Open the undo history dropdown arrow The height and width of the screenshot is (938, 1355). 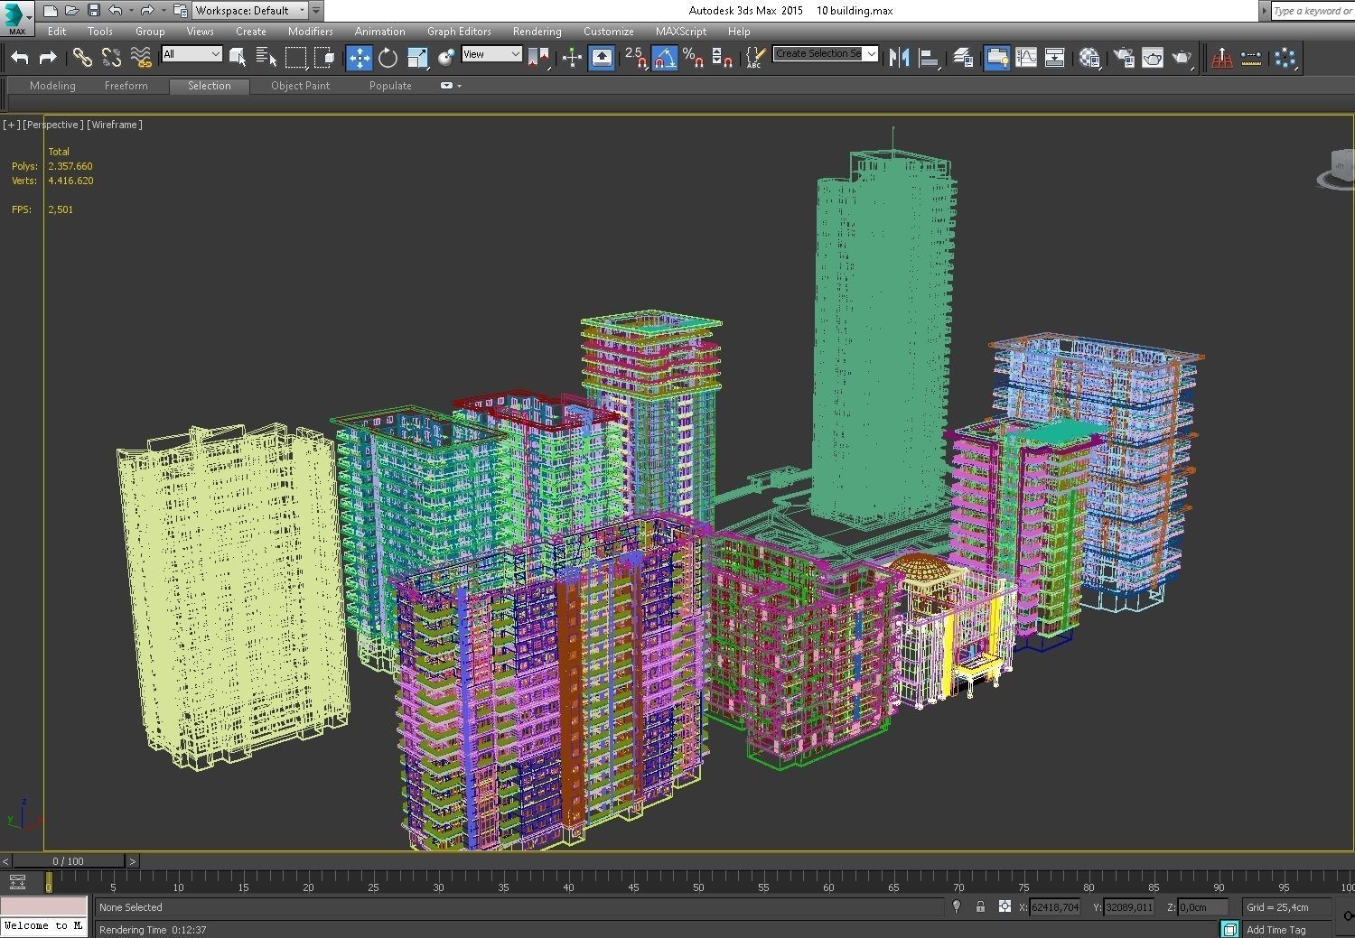click(130, 11)
